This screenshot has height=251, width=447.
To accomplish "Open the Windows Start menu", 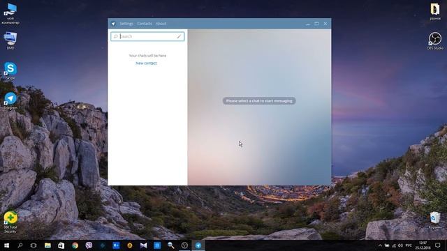I will coord(6,245).
